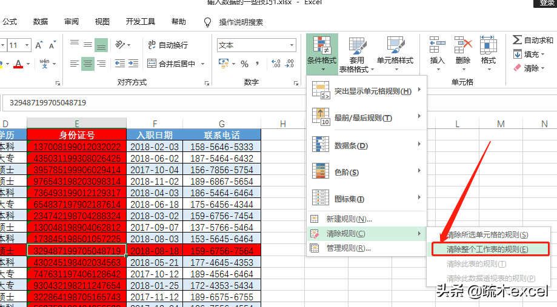
Task: Select column E header
Action: pos(77,124)
